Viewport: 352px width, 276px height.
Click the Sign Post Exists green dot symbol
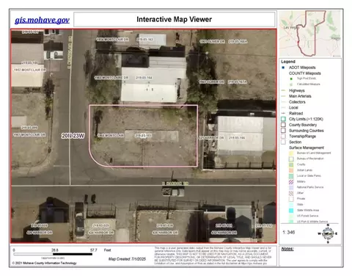(x=291, y=79)
